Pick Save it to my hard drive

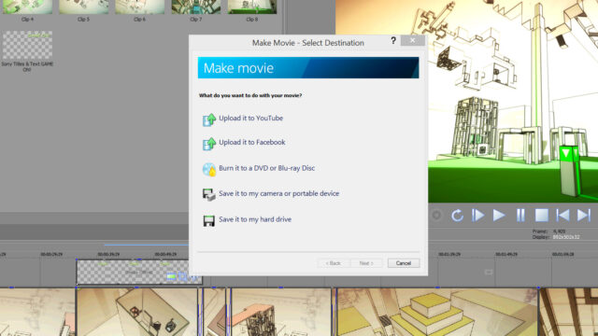[x=255, y=219]
